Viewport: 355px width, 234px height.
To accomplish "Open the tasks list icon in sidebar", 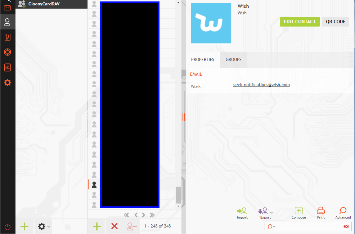I will (x=8, y=67).
